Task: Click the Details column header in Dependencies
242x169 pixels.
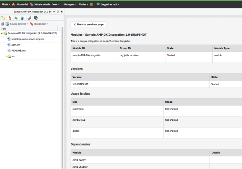Action: (x=226, y=153)
